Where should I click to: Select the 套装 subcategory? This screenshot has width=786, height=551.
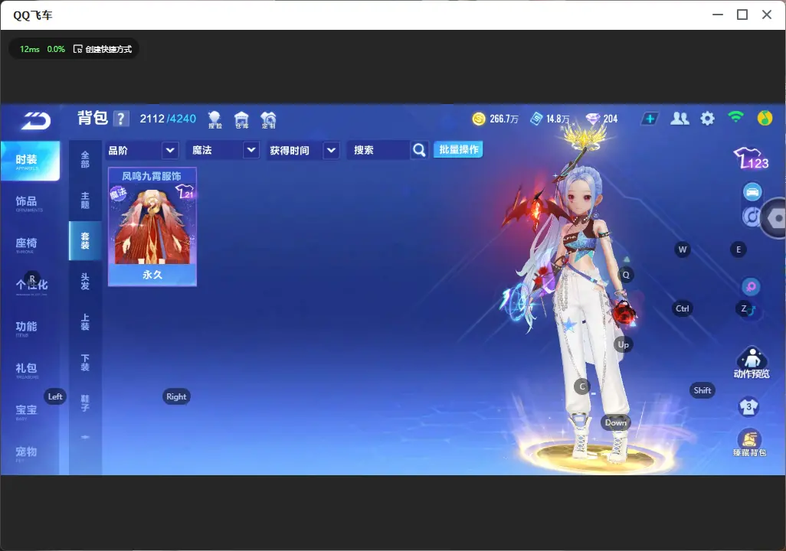point(85,241)
